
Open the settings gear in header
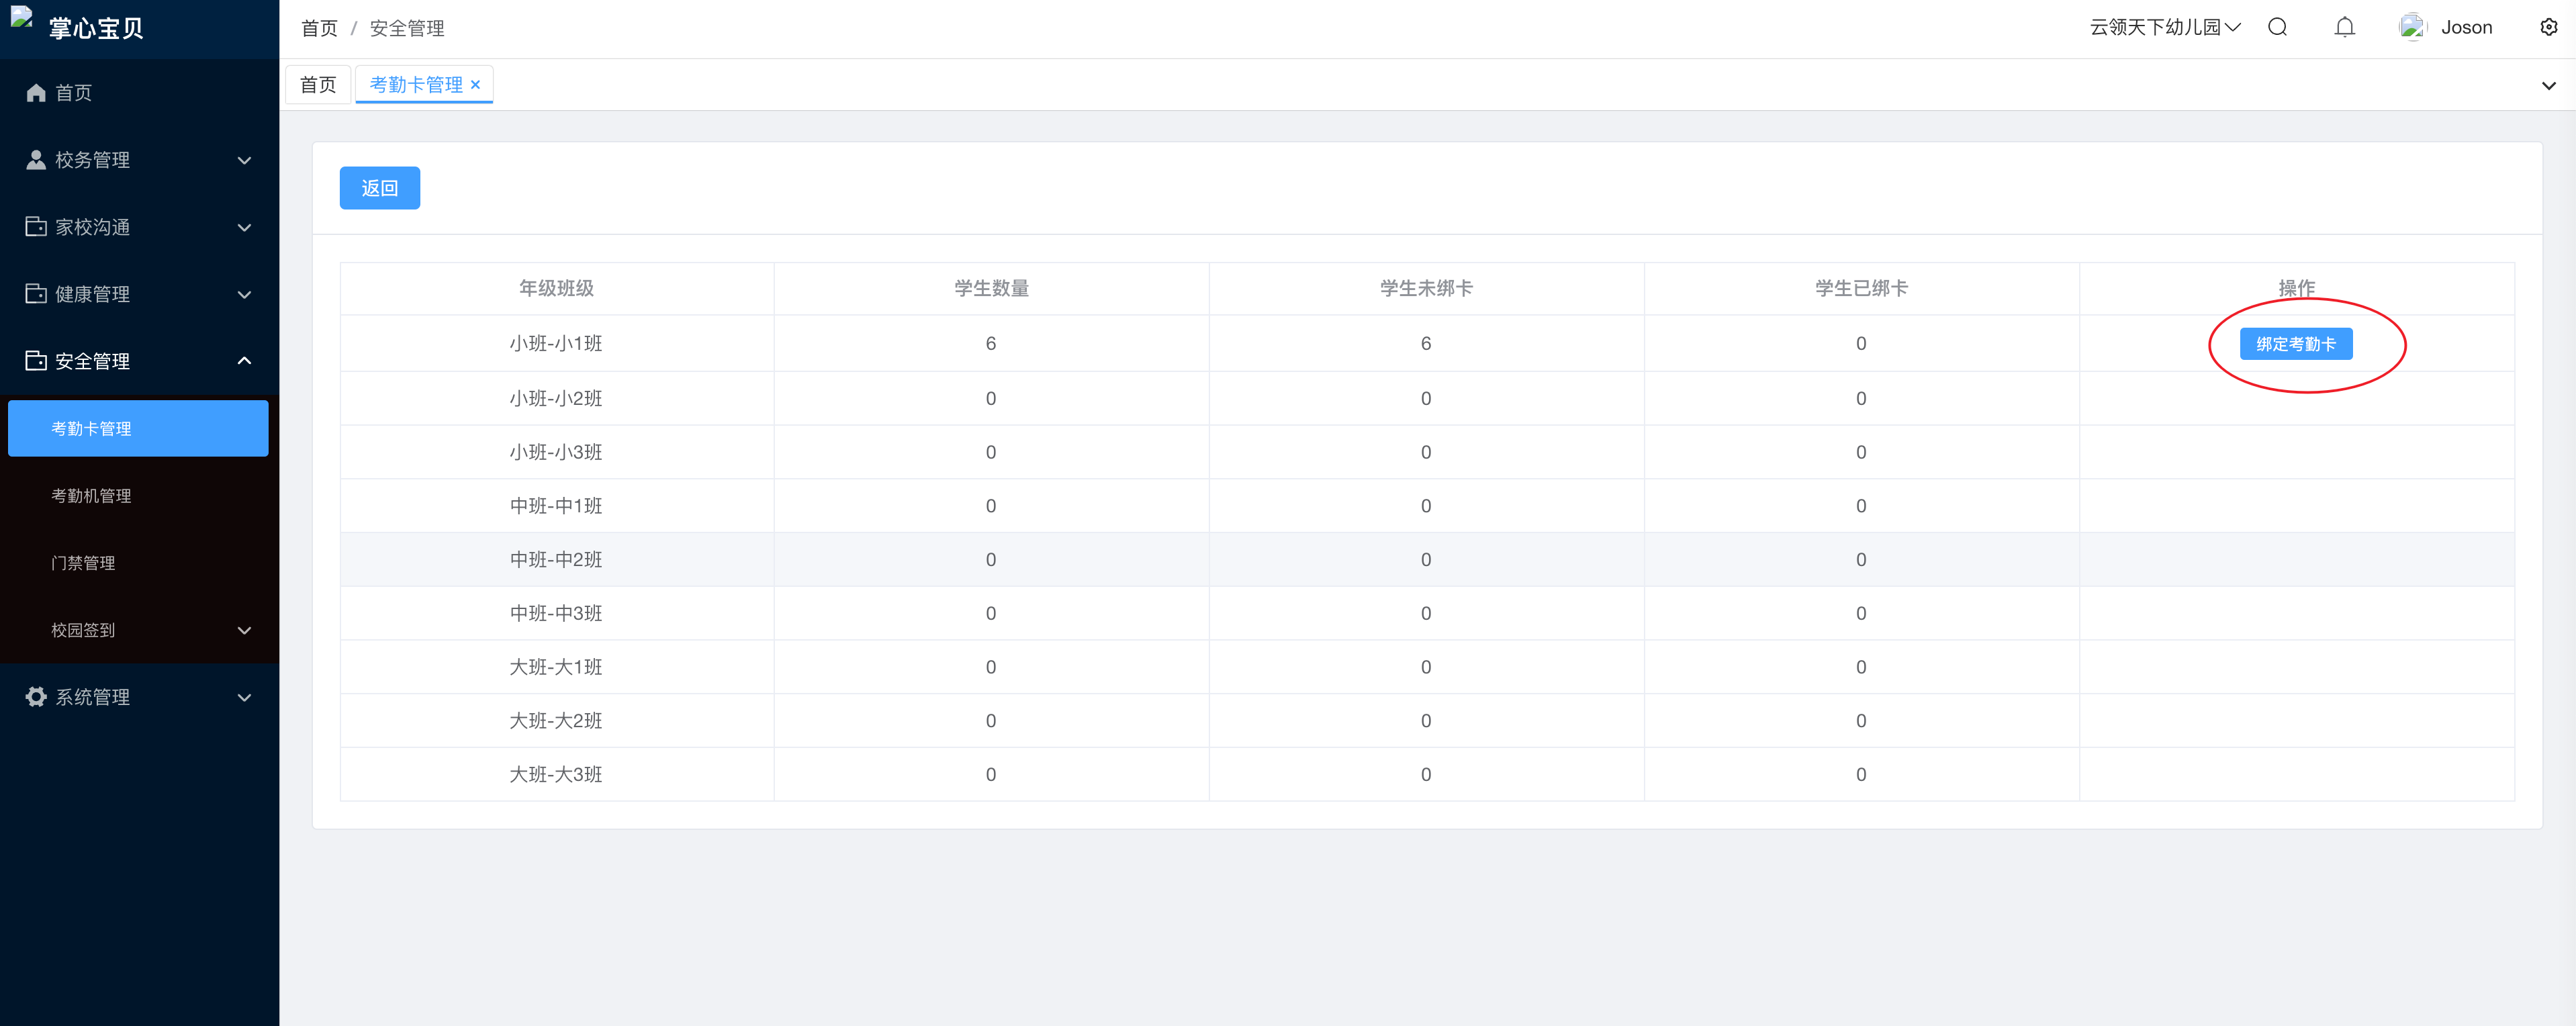[x=2549, y=27]
